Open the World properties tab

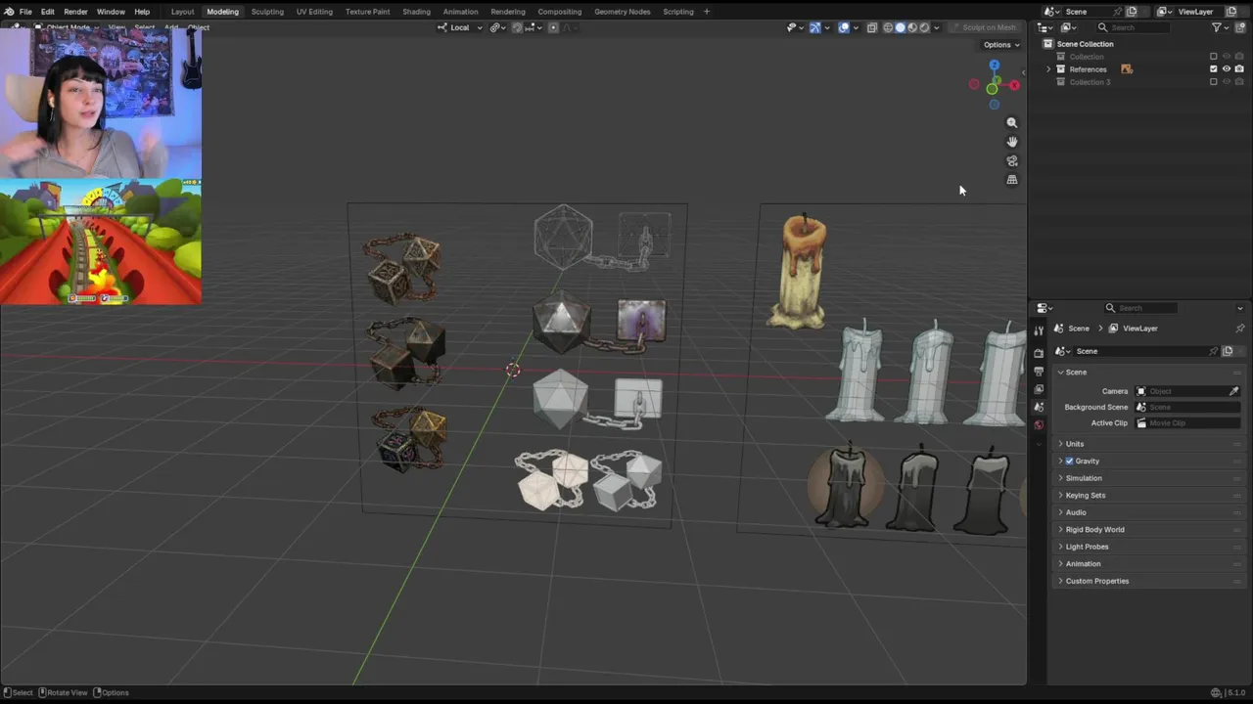(1039, 424)
